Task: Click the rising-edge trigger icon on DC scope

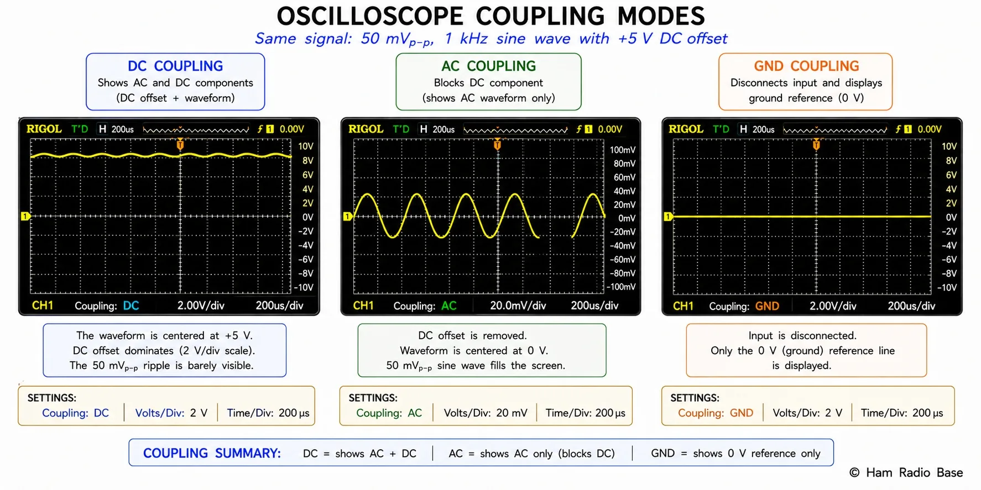Action: tap(260, 129)
